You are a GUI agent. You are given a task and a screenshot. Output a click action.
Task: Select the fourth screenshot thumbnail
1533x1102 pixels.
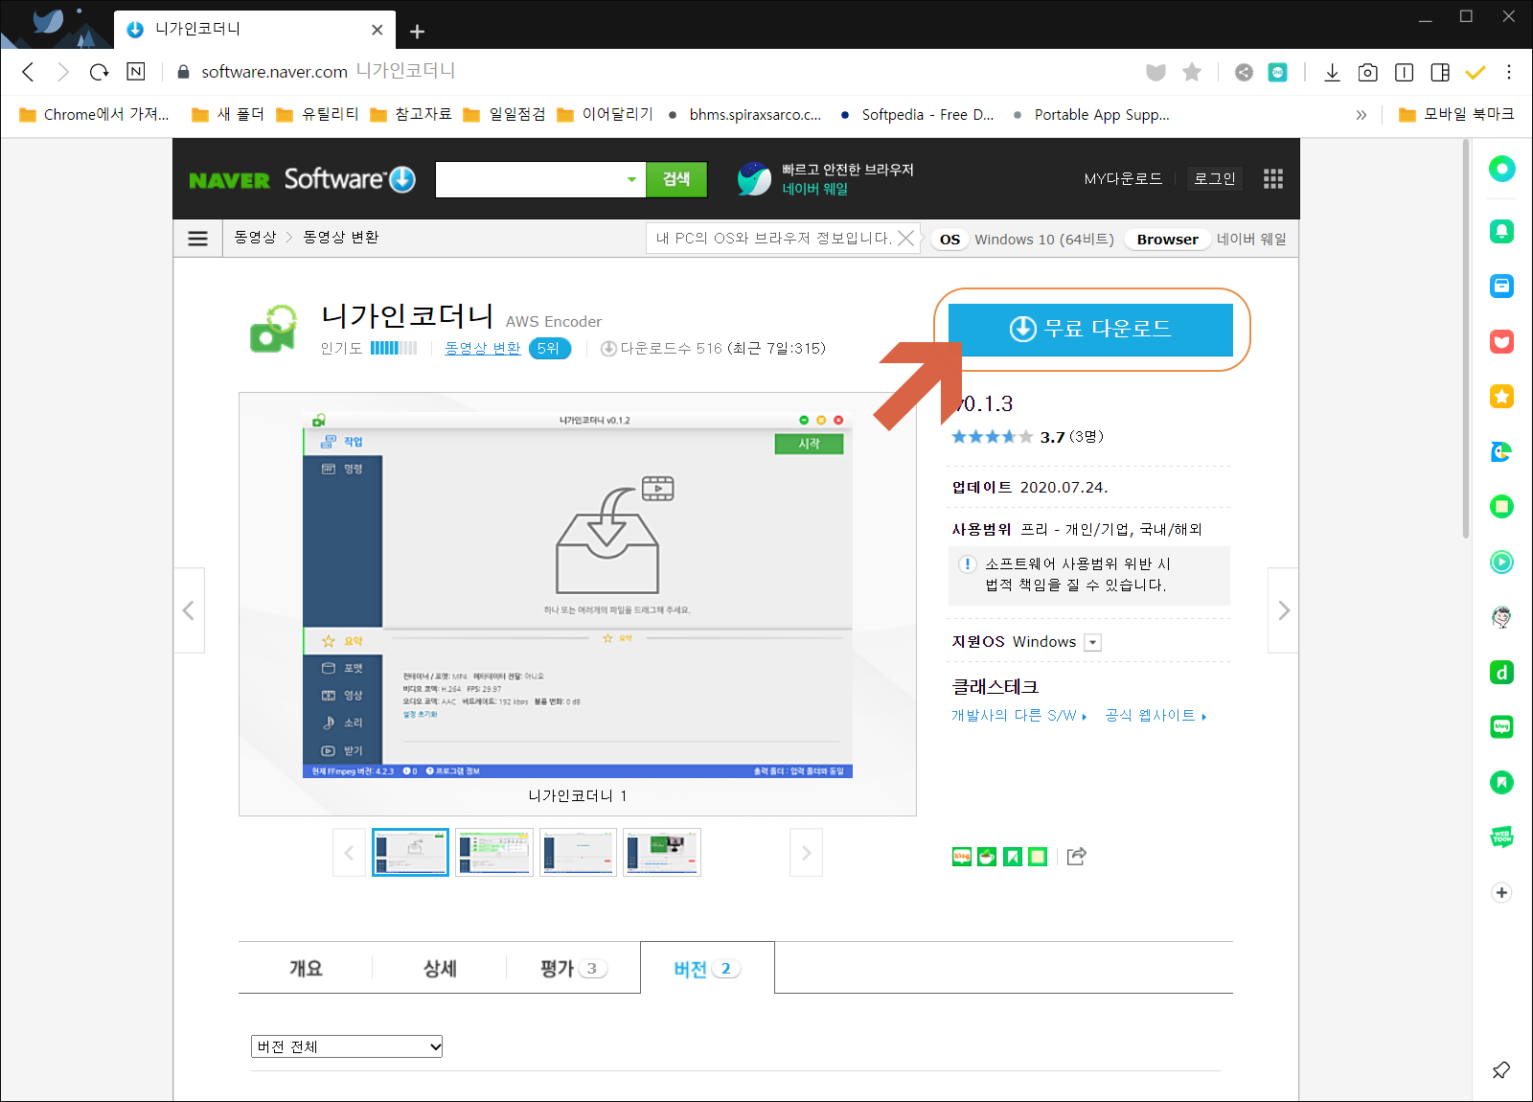[x=662, y=853]
